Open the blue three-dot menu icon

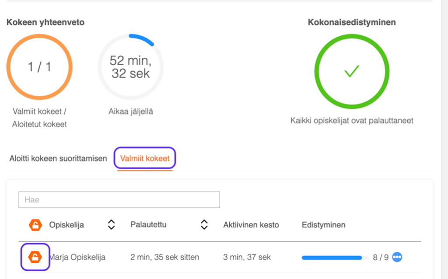(x=397, y=257)
